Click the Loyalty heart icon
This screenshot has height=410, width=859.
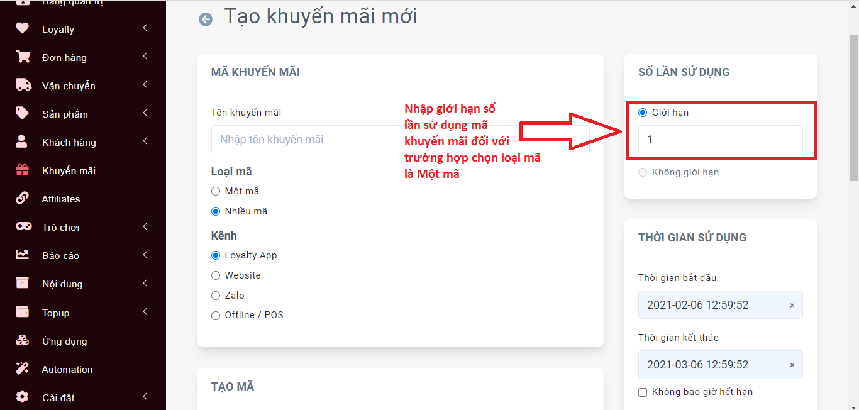[22, 28]
